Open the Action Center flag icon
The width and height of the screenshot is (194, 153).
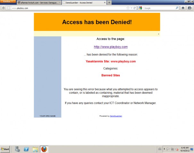pos(168,149)
